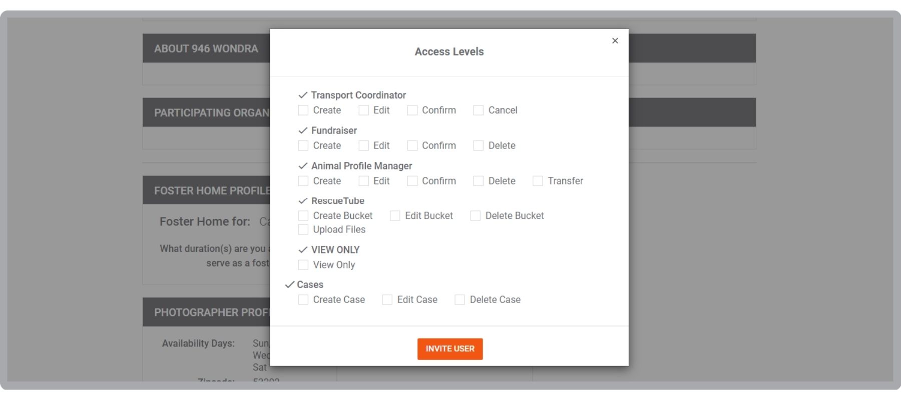Click the FOSTER HOME PROFILE section header

pos(206,190)
